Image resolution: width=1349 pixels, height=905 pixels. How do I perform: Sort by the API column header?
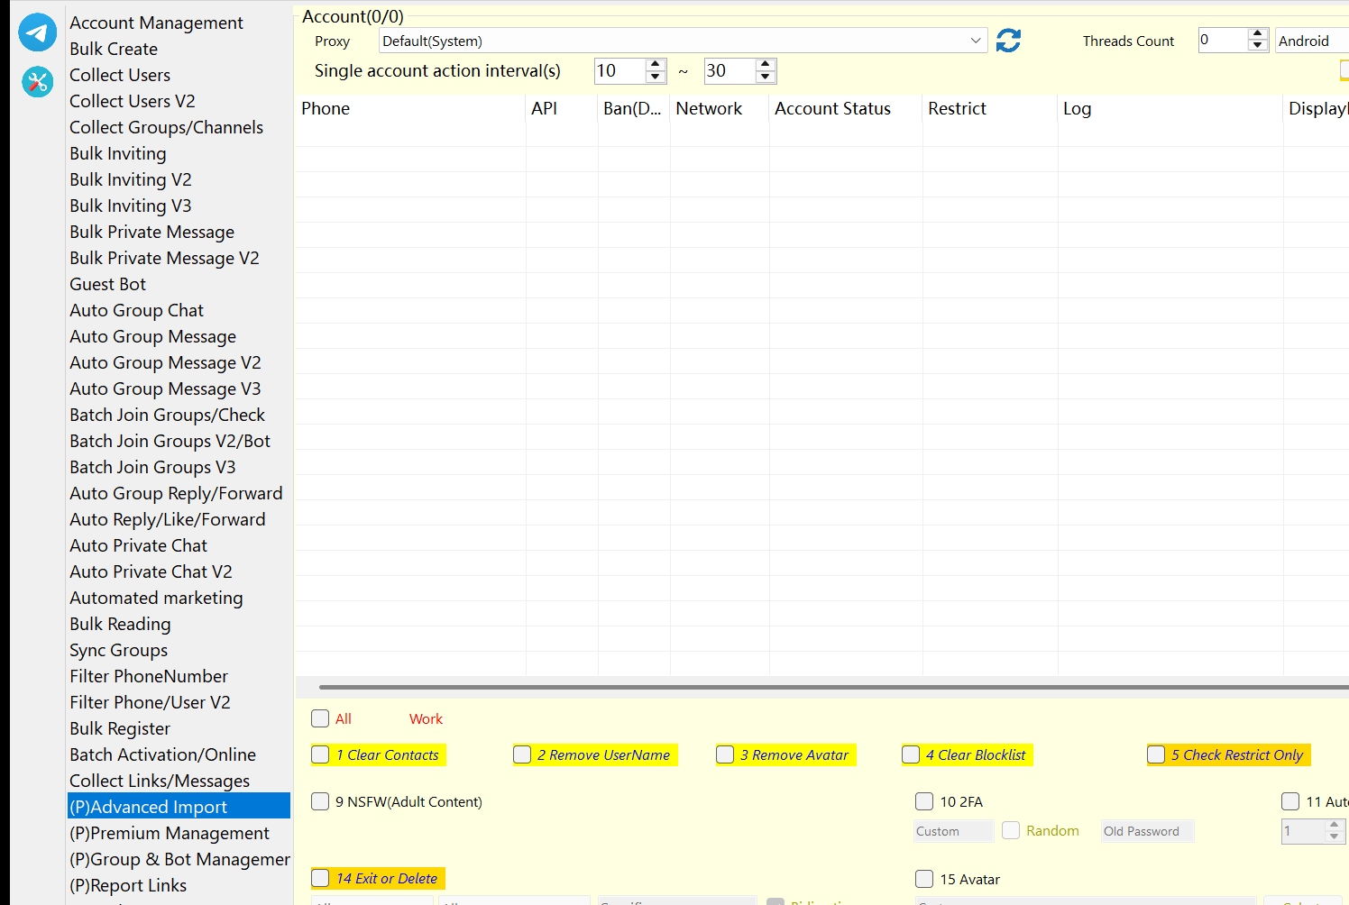(562, 108)
